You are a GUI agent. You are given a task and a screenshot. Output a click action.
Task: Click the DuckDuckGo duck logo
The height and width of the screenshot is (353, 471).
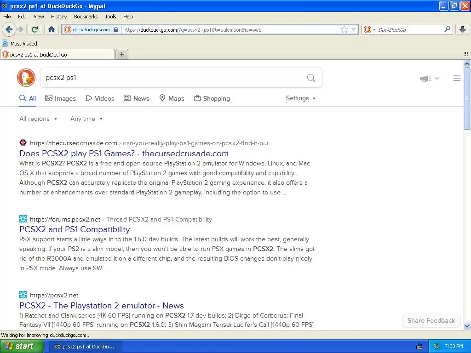pyautogui.click(x=26, y=78)
